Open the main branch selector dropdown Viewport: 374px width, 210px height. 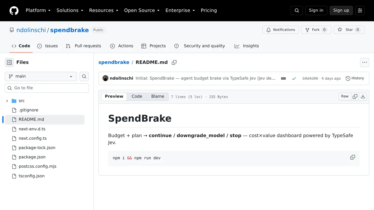click(x=41, y=76)
